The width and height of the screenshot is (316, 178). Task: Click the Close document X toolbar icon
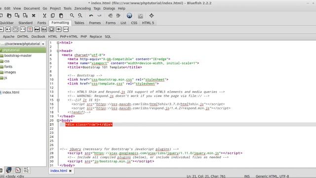(x=34, y=15)
